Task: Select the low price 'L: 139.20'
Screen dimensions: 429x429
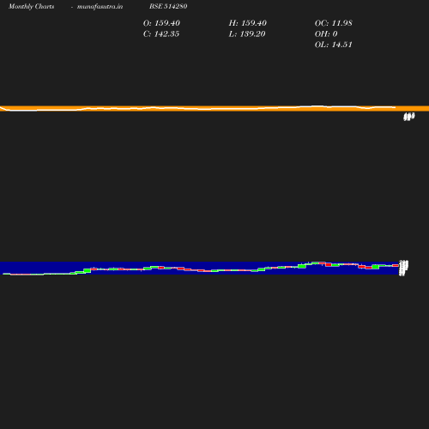Action: (247, 34)
